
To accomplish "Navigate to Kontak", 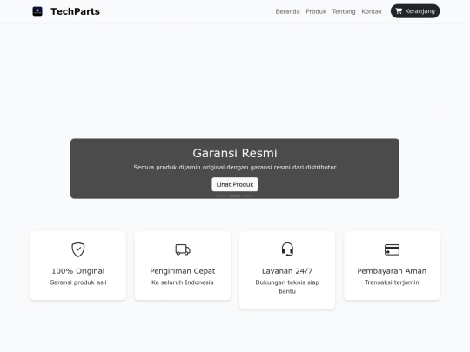I will (x=372, y=11).
